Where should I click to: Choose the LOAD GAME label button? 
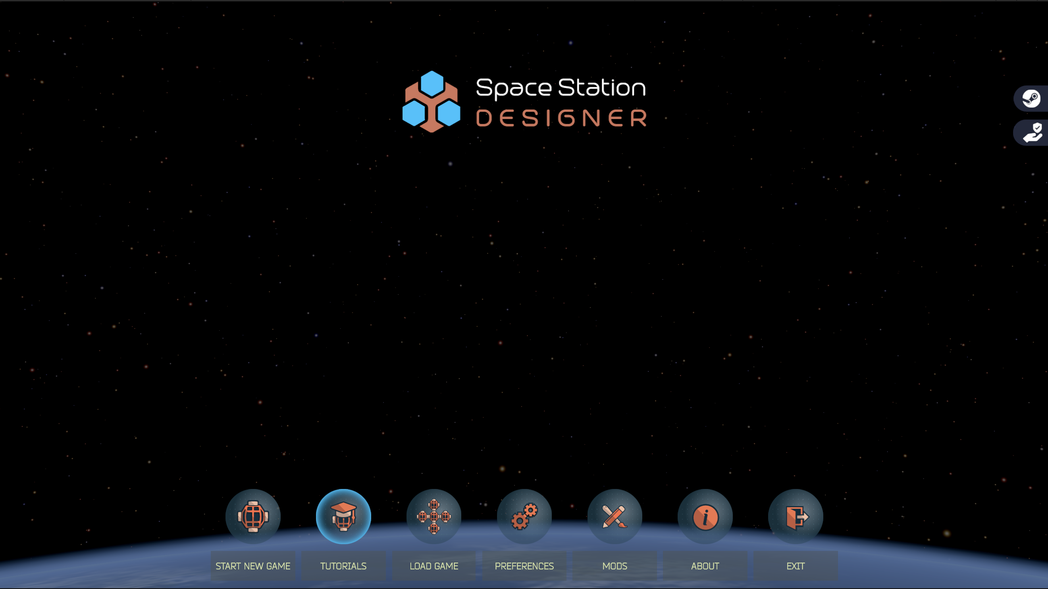433,566
